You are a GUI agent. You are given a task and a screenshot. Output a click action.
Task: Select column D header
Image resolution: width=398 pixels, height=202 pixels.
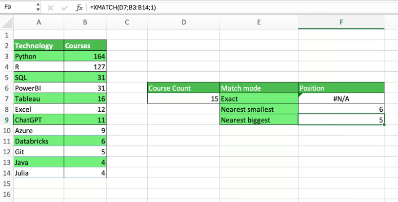[x=183, y=22]
